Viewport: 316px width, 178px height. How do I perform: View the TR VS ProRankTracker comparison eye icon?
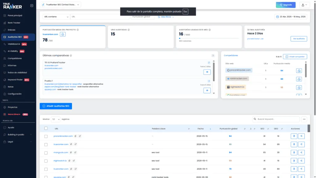pos(207,72)
